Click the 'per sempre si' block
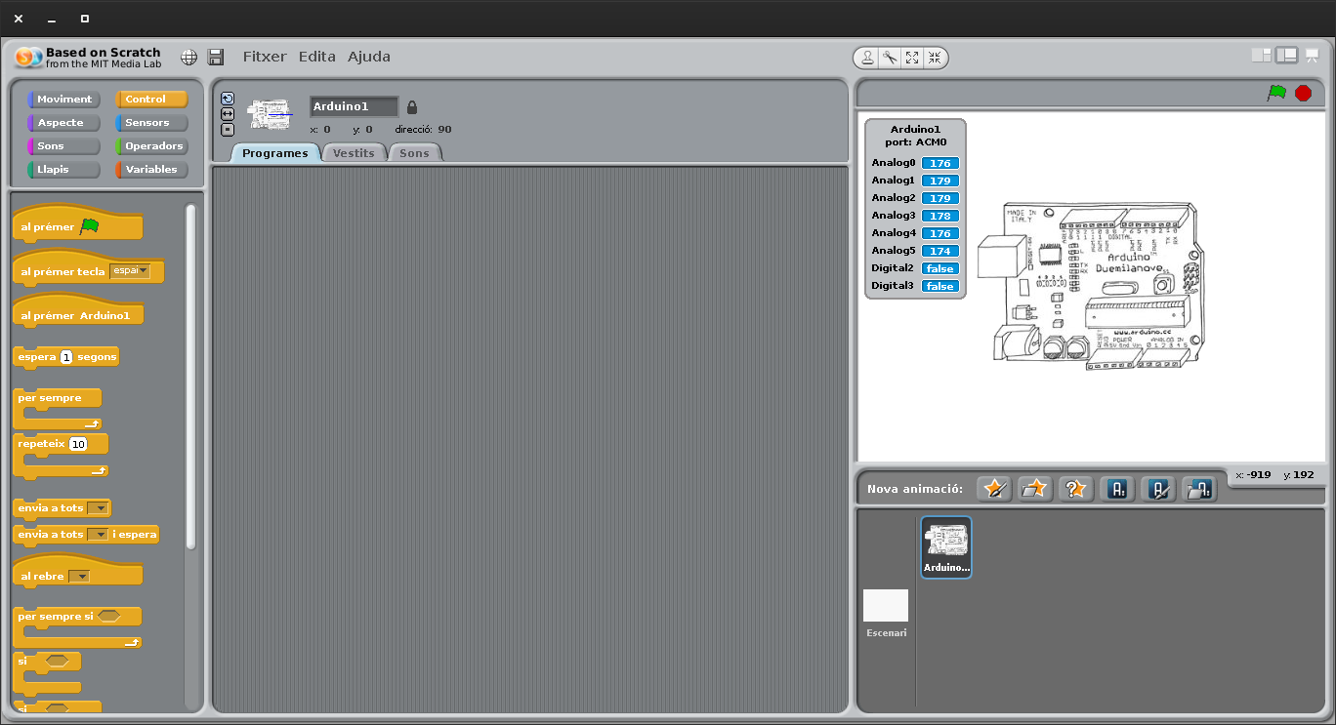This screenshot has width=1336, height=725. (77, 626)
